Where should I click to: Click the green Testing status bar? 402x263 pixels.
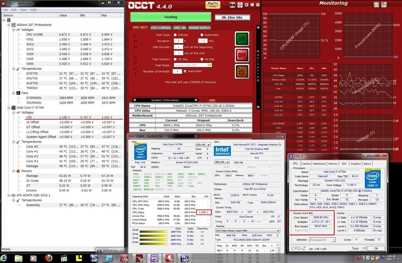tap(170, 17)
